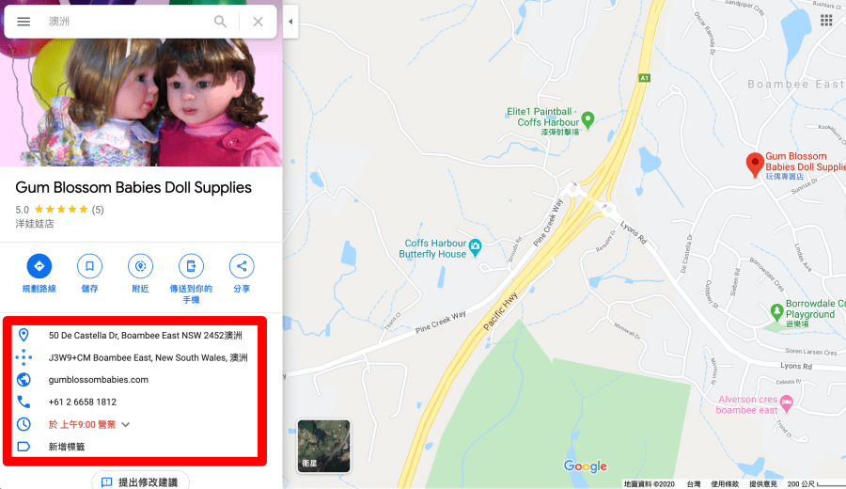Switch to satellite view thumbnail (衛星)
The image size is (846, 489).
pyautogui.click(x=323, y=446)
